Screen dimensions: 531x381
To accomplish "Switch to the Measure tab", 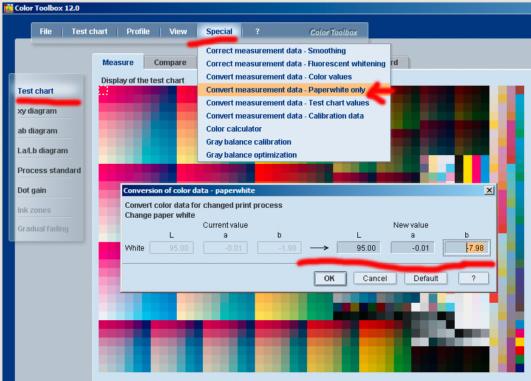I will pyautogui.click(x=118, y=63).
